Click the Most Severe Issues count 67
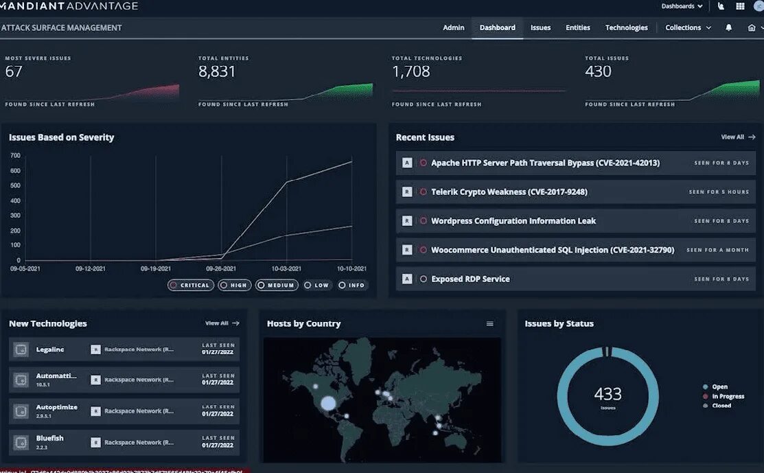 [14, 71]
